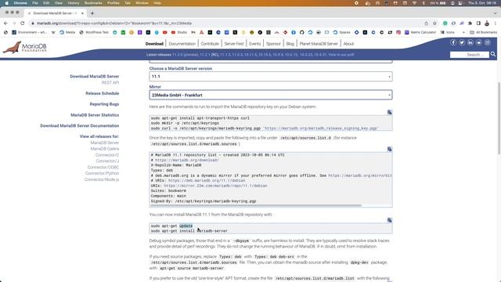Open Connector/C releases link

pyautogui.click(x=107, y=155)
